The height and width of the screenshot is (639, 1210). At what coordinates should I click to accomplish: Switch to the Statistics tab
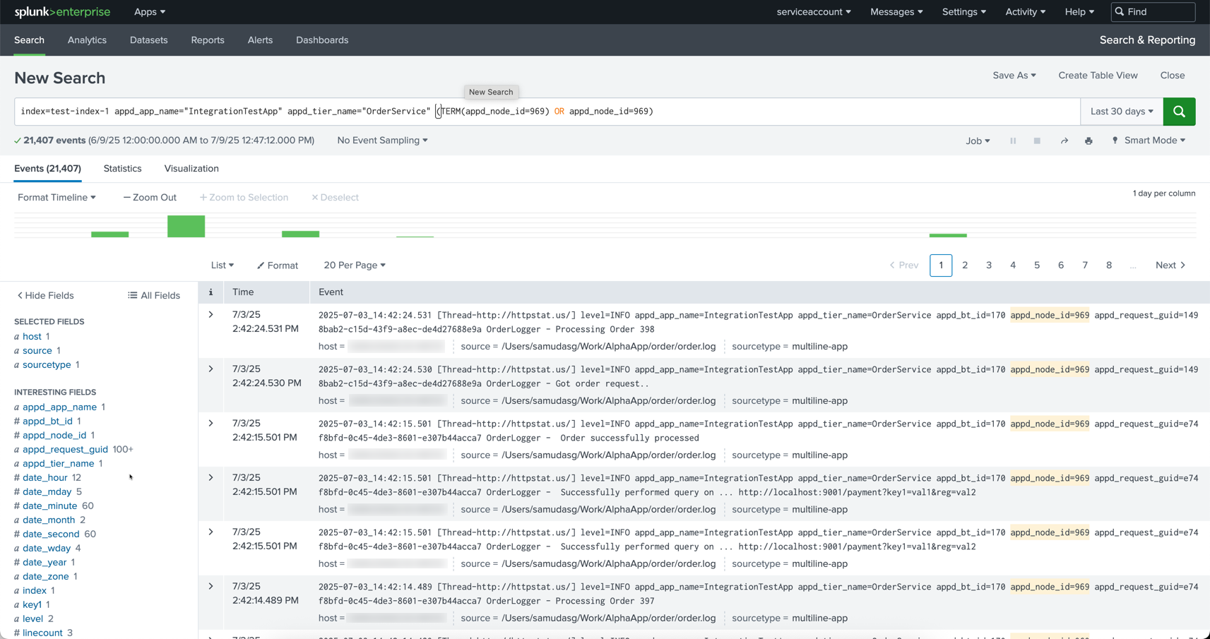122,169
